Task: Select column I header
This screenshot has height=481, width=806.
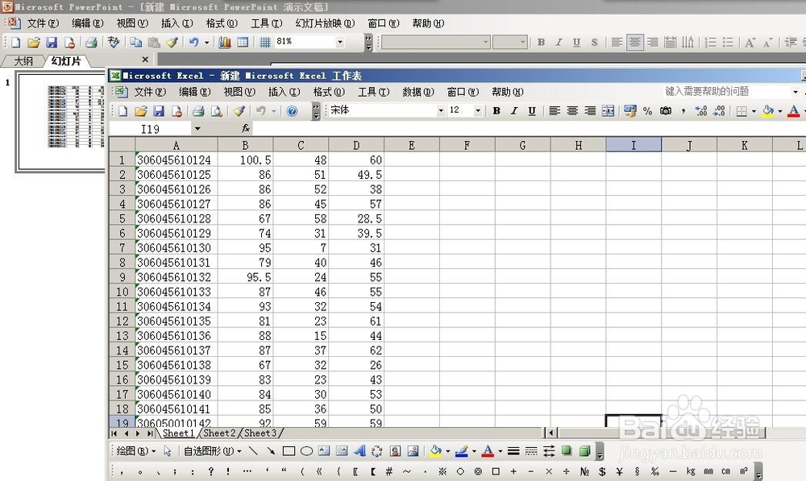Action: point(634,145)
